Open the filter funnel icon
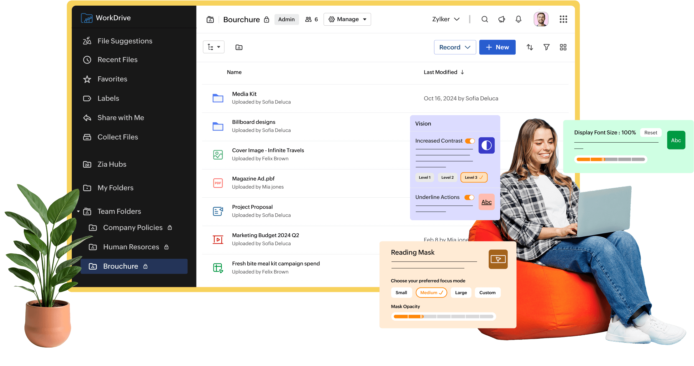The image size is (694, 366). click(x=546, y=47)
